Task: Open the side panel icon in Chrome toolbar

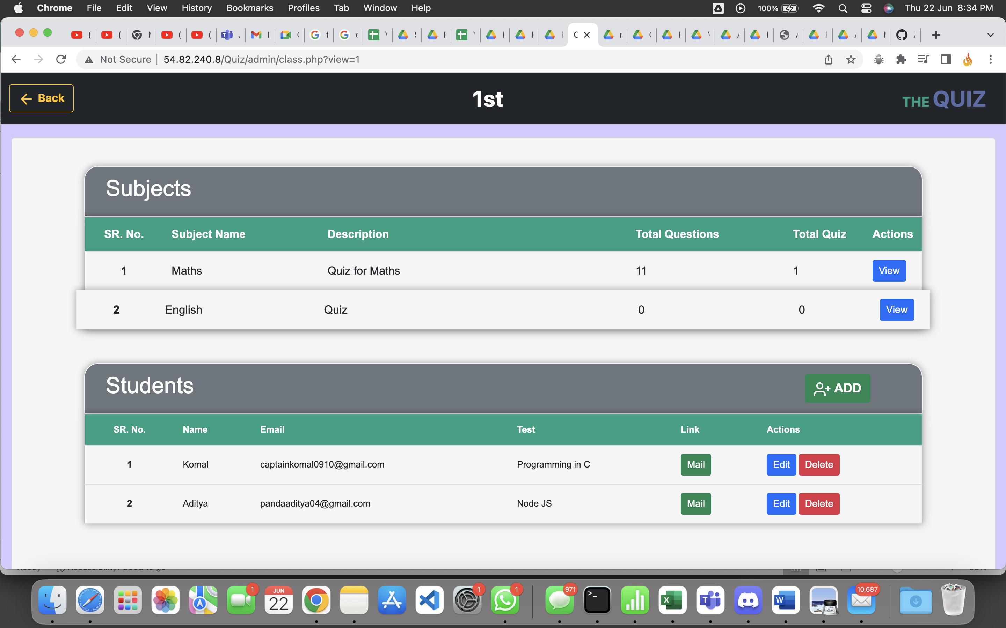Action: tap(945, 59)
